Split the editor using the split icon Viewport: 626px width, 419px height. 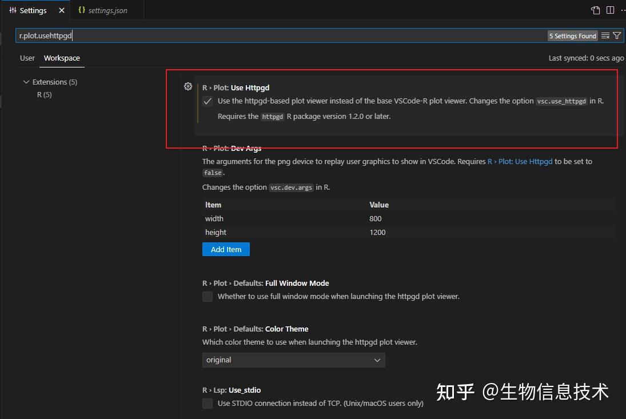click(610, 10)
